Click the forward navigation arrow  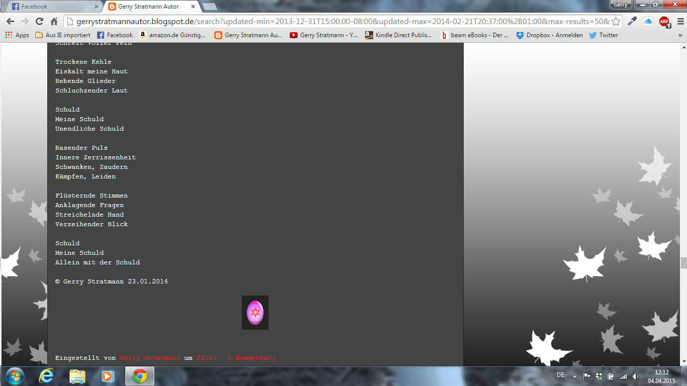tap(25, 22)
